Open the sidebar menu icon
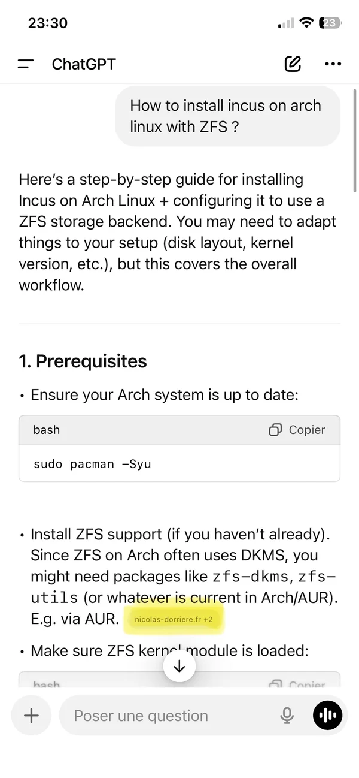The width and height of the screenshot is (359, 778). [26, 64]
